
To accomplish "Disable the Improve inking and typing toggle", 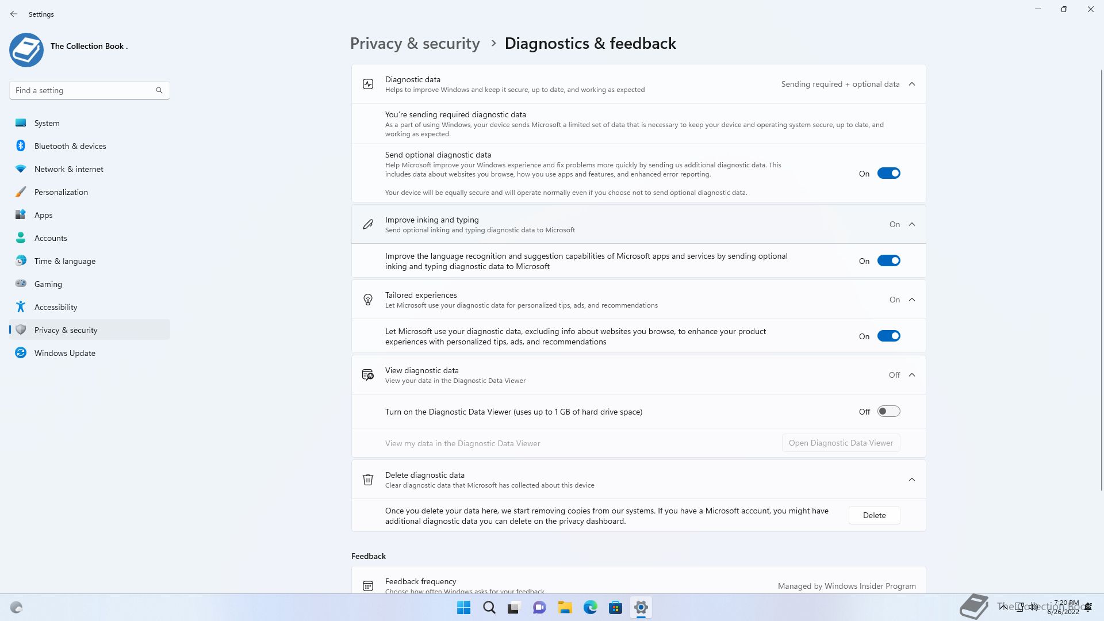I will coord(888,261).
